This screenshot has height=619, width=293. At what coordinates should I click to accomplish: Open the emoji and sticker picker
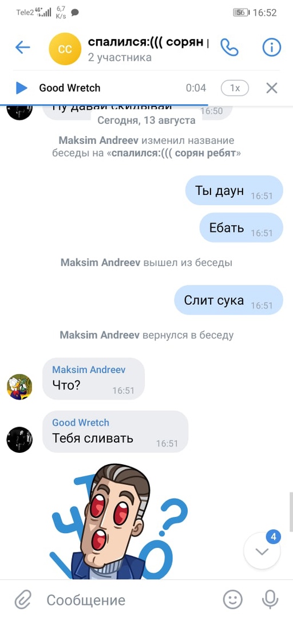pos(233,600)
